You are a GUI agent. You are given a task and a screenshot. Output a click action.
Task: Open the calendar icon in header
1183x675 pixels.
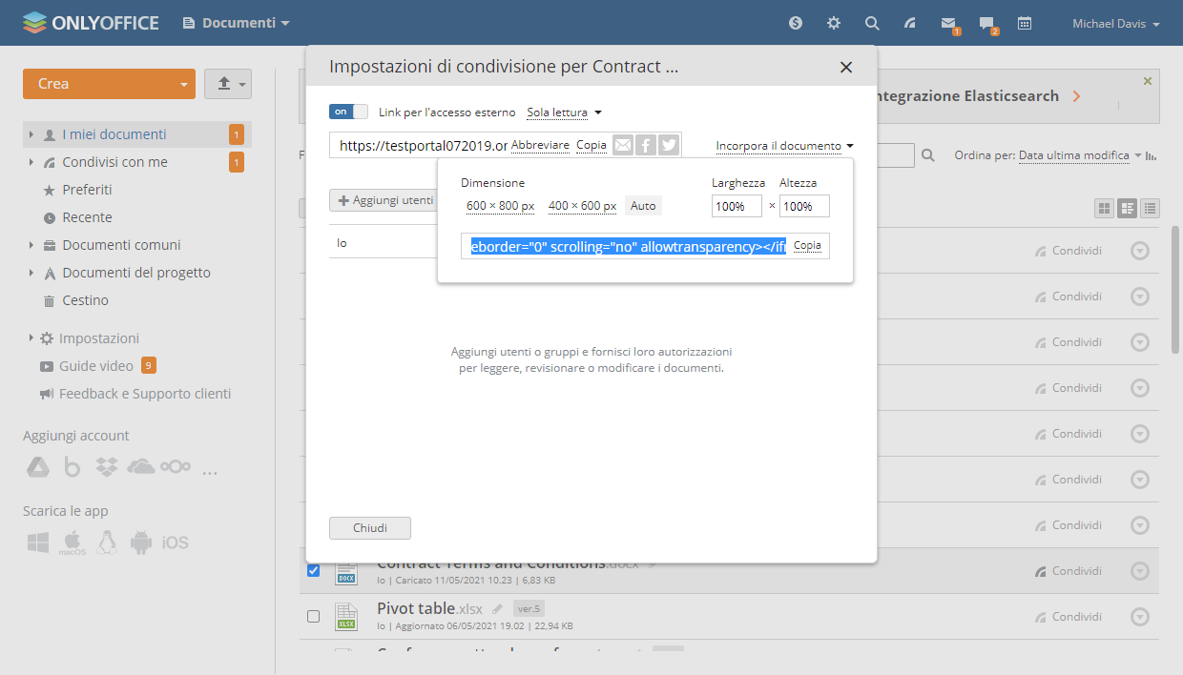[1025, 23]
